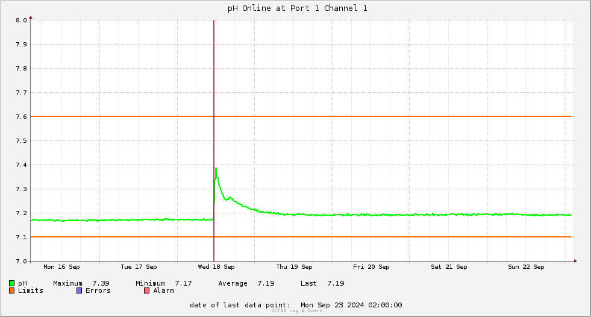Click the blue Errors legend swatch
The width and height of the screenshot is (591, 317).
tap(79, 290)
